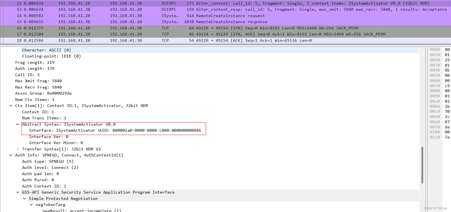Viewport: 451px width, 212px height.
Task: Collapse the negTokenTarg node
Action: (31, 205)
